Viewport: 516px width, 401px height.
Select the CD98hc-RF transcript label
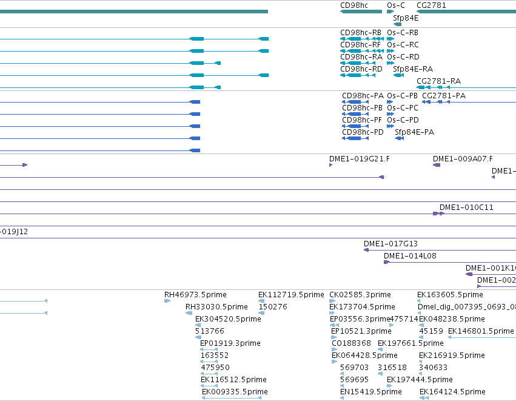click(x=360, y=45)
